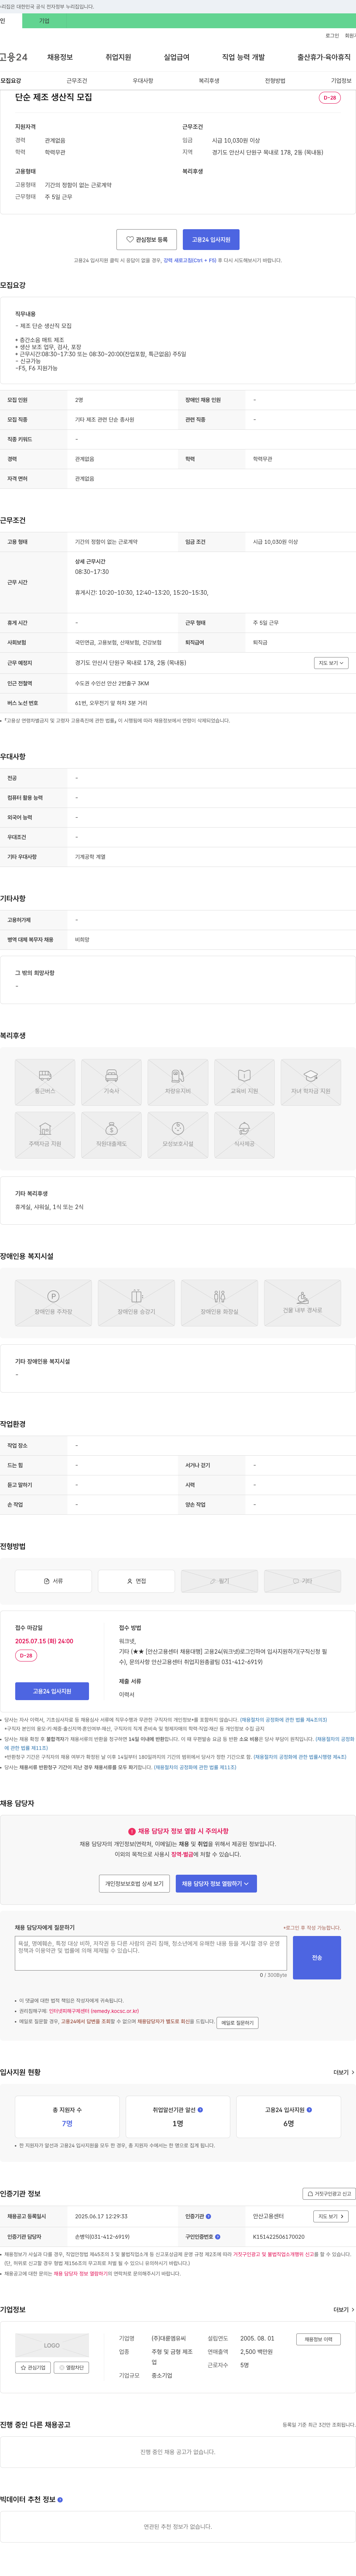
Task: Open 실업급여 main menu
Action: [177, 57]
